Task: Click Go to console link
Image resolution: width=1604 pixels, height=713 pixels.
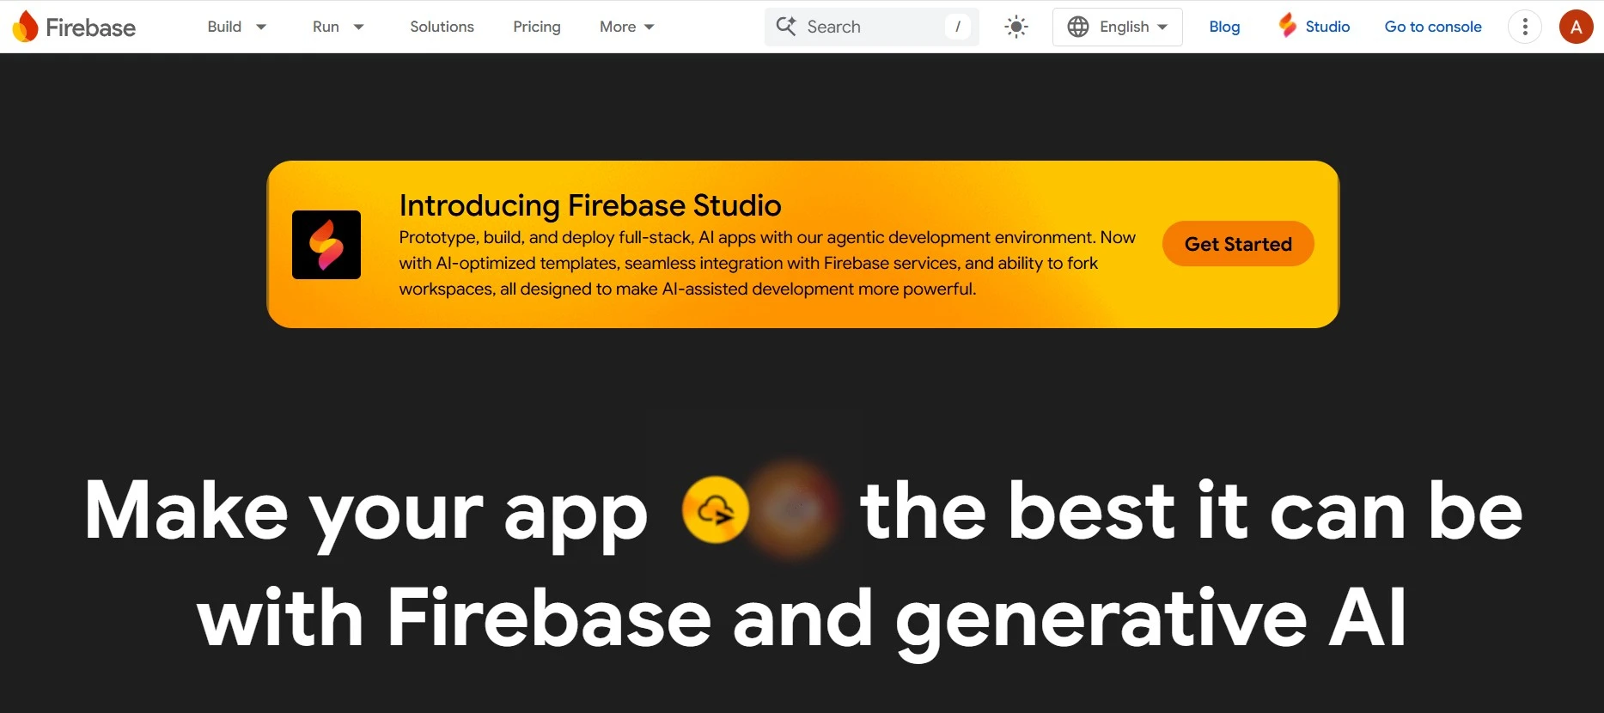Action: pos(1433,27)
